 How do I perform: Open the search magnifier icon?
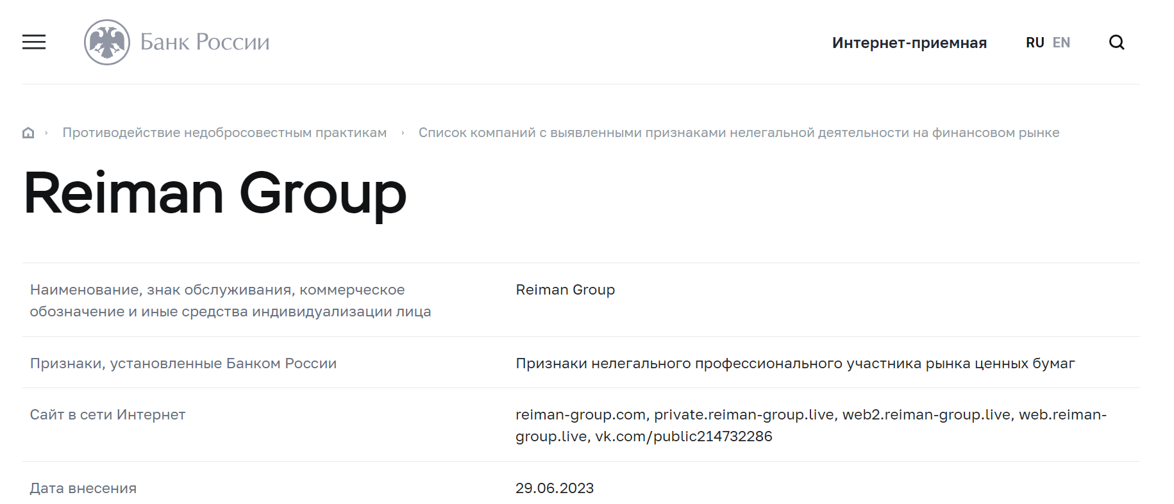point(1116,42)
